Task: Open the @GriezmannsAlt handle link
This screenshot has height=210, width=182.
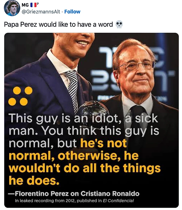Action: (x=41, y=12)
